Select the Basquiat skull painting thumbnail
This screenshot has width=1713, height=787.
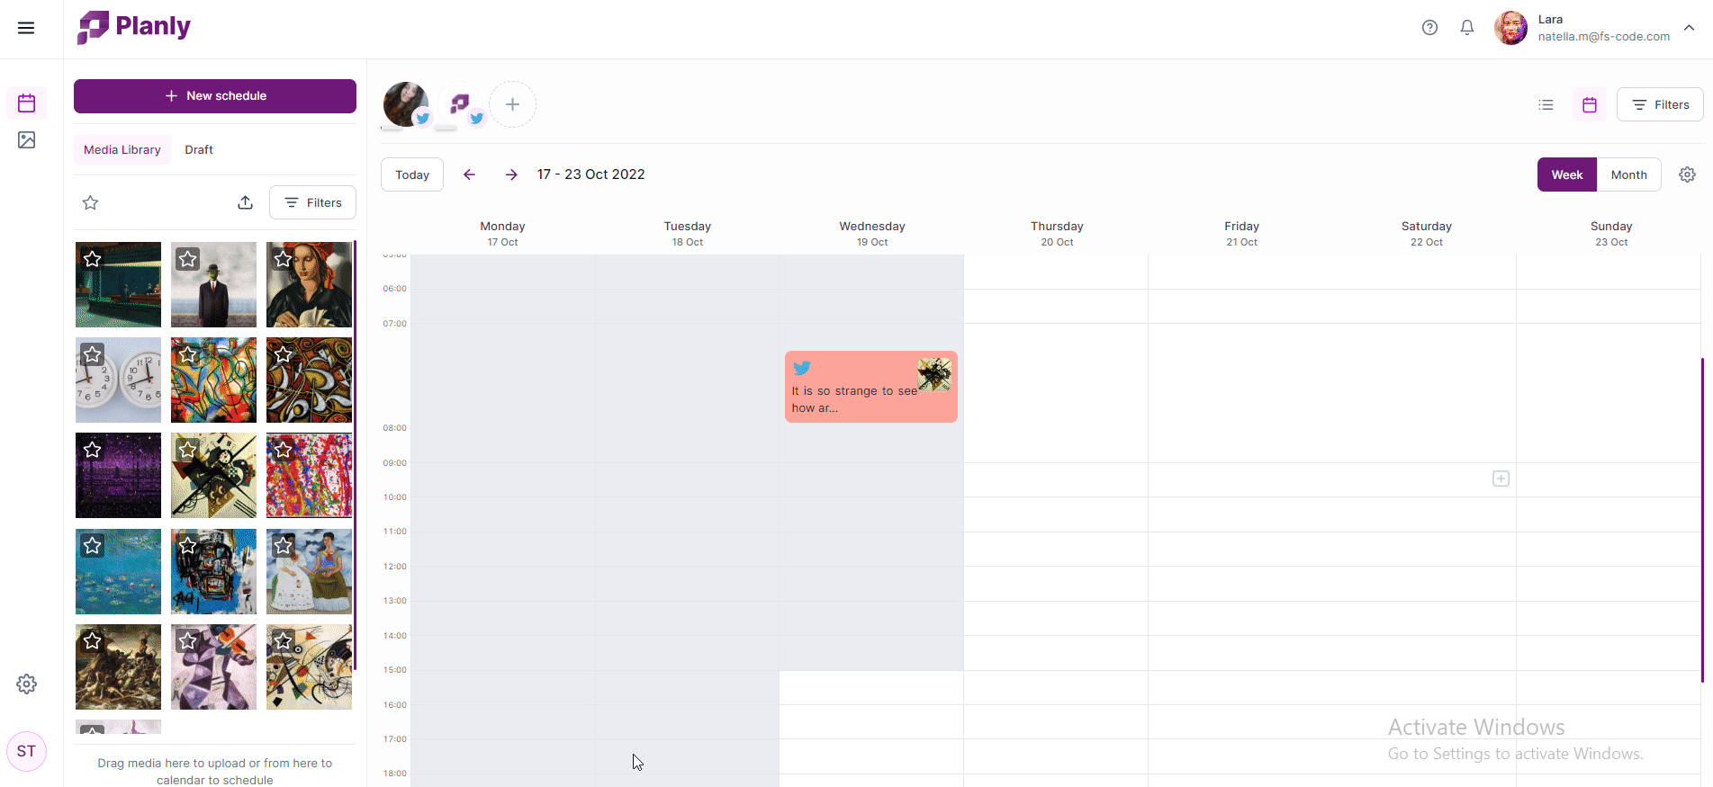coord(213,571)
